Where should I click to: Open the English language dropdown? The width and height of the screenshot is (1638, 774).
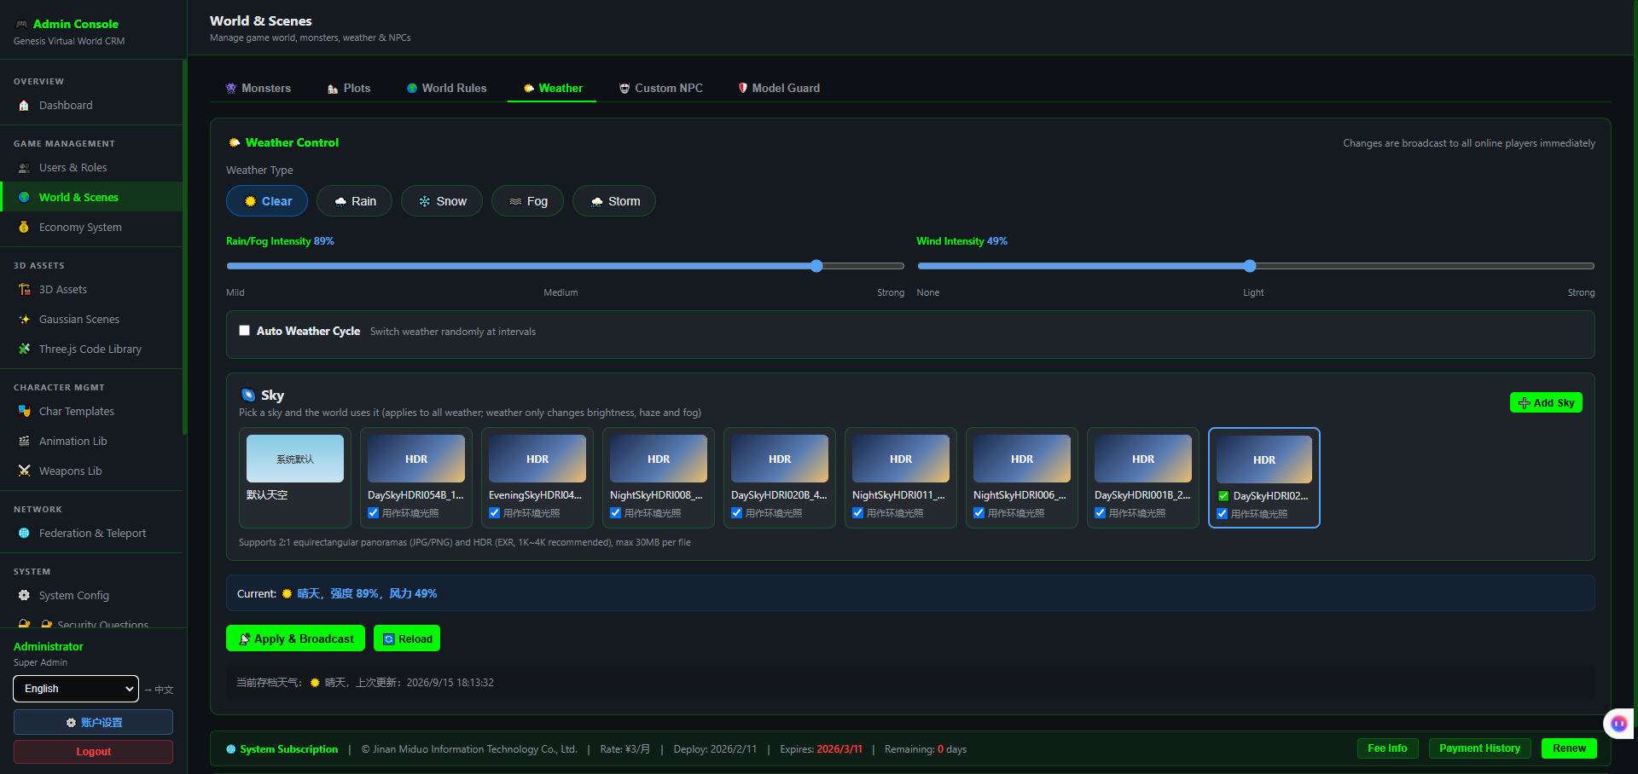pos(76,689)
